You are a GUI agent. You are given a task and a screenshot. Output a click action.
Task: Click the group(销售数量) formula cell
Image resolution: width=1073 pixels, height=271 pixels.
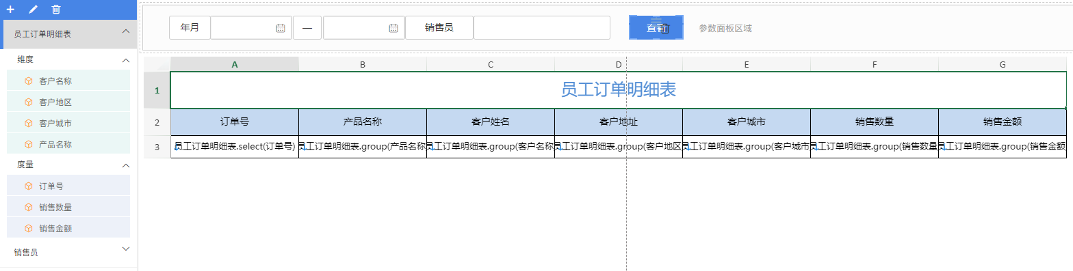click(875, 146)
